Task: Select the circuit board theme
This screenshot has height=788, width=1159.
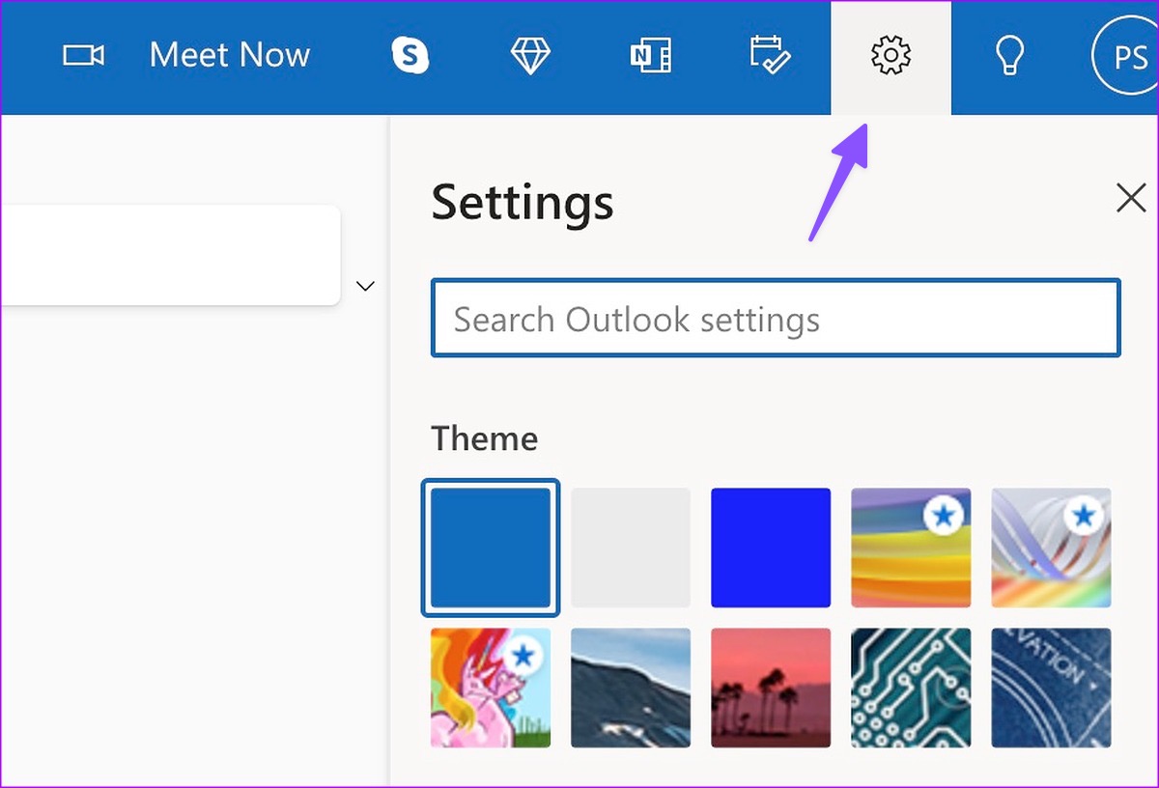Action: (x=911, y=688)
